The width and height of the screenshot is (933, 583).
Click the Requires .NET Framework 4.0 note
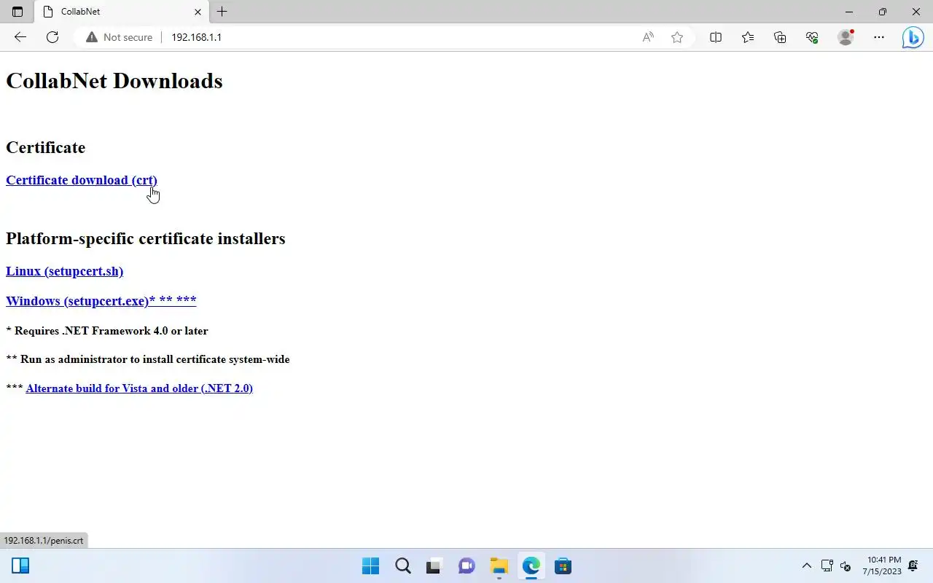(x=107, y=331)
